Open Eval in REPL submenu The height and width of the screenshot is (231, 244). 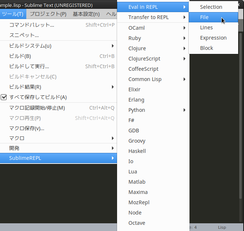[153, 7]
